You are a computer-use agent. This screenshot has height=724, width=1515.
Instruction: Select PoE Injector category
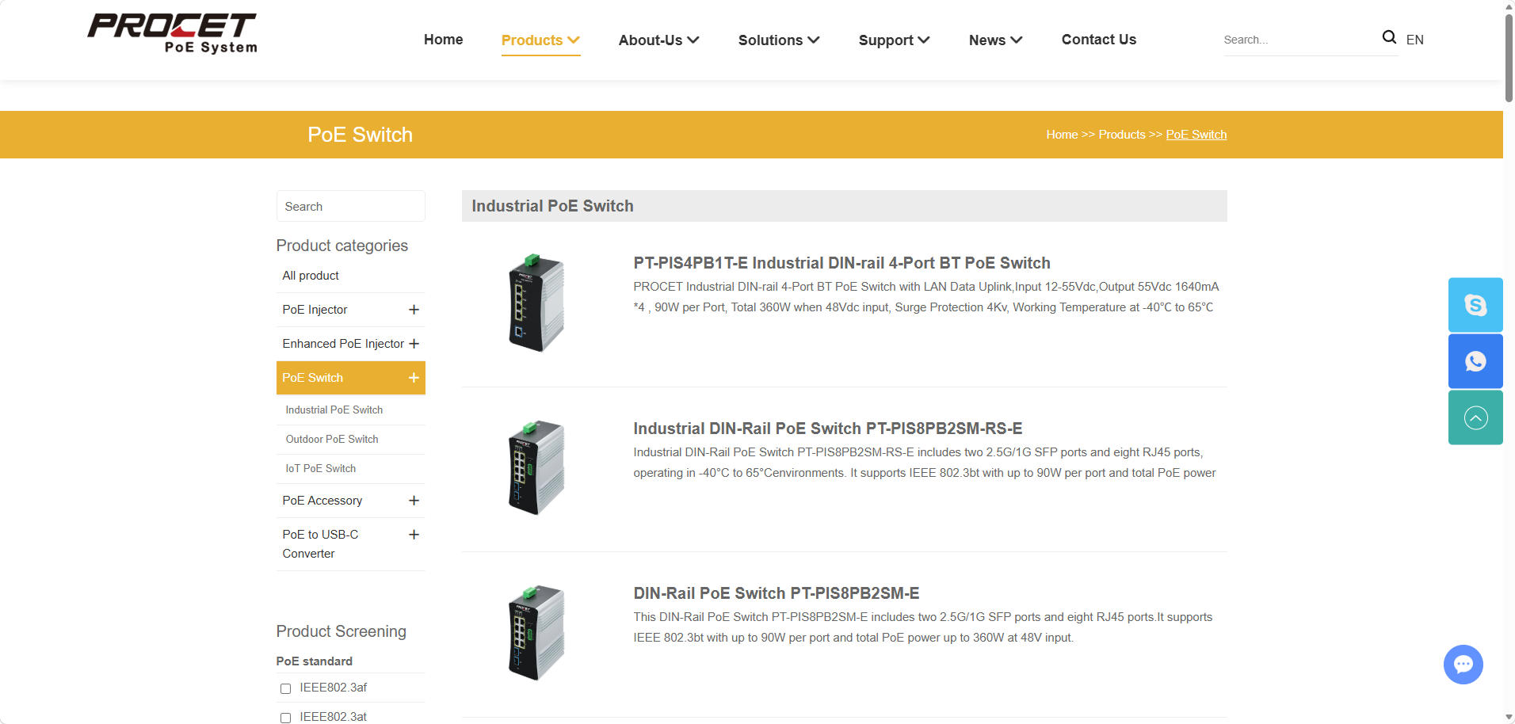point(315,310)
